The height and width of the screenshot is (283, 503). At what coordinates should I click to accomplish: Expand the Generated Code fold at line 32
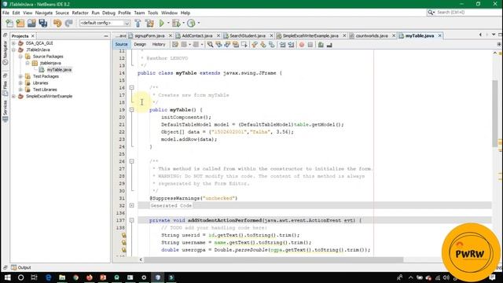coord(131,205)
